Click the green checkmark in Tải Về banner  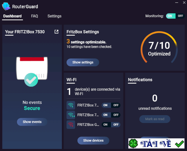[x=179, y=144]
